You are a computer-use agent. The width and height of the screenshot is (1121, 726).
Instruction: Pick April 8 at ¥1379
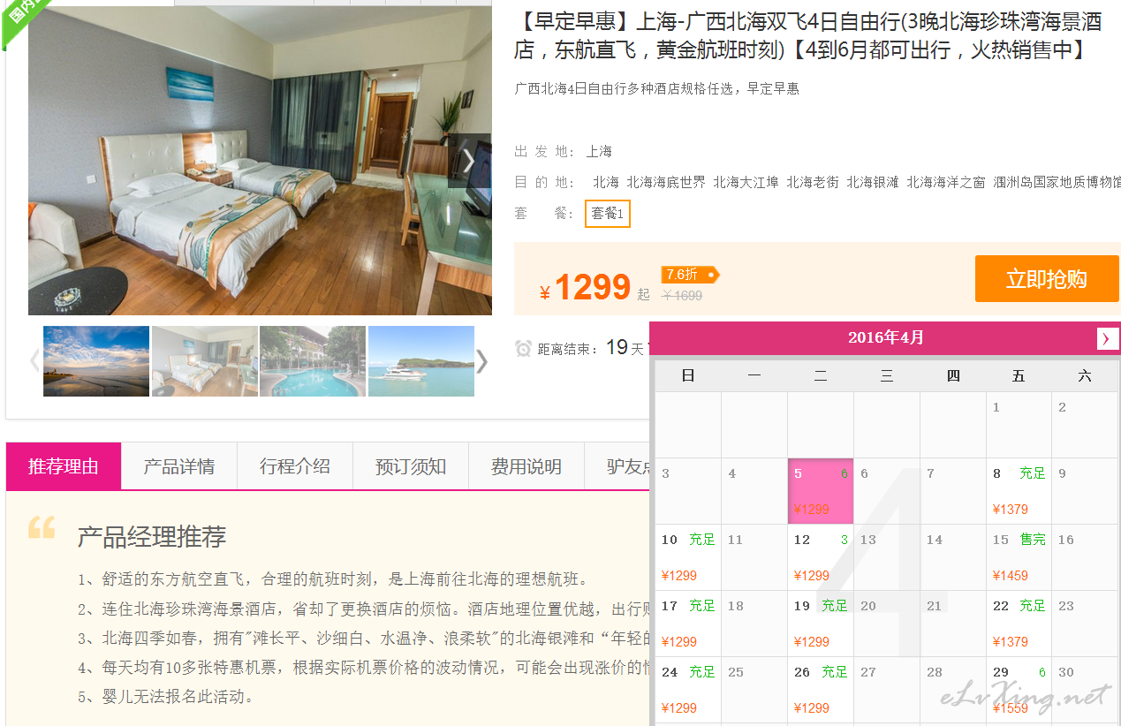1019,491
